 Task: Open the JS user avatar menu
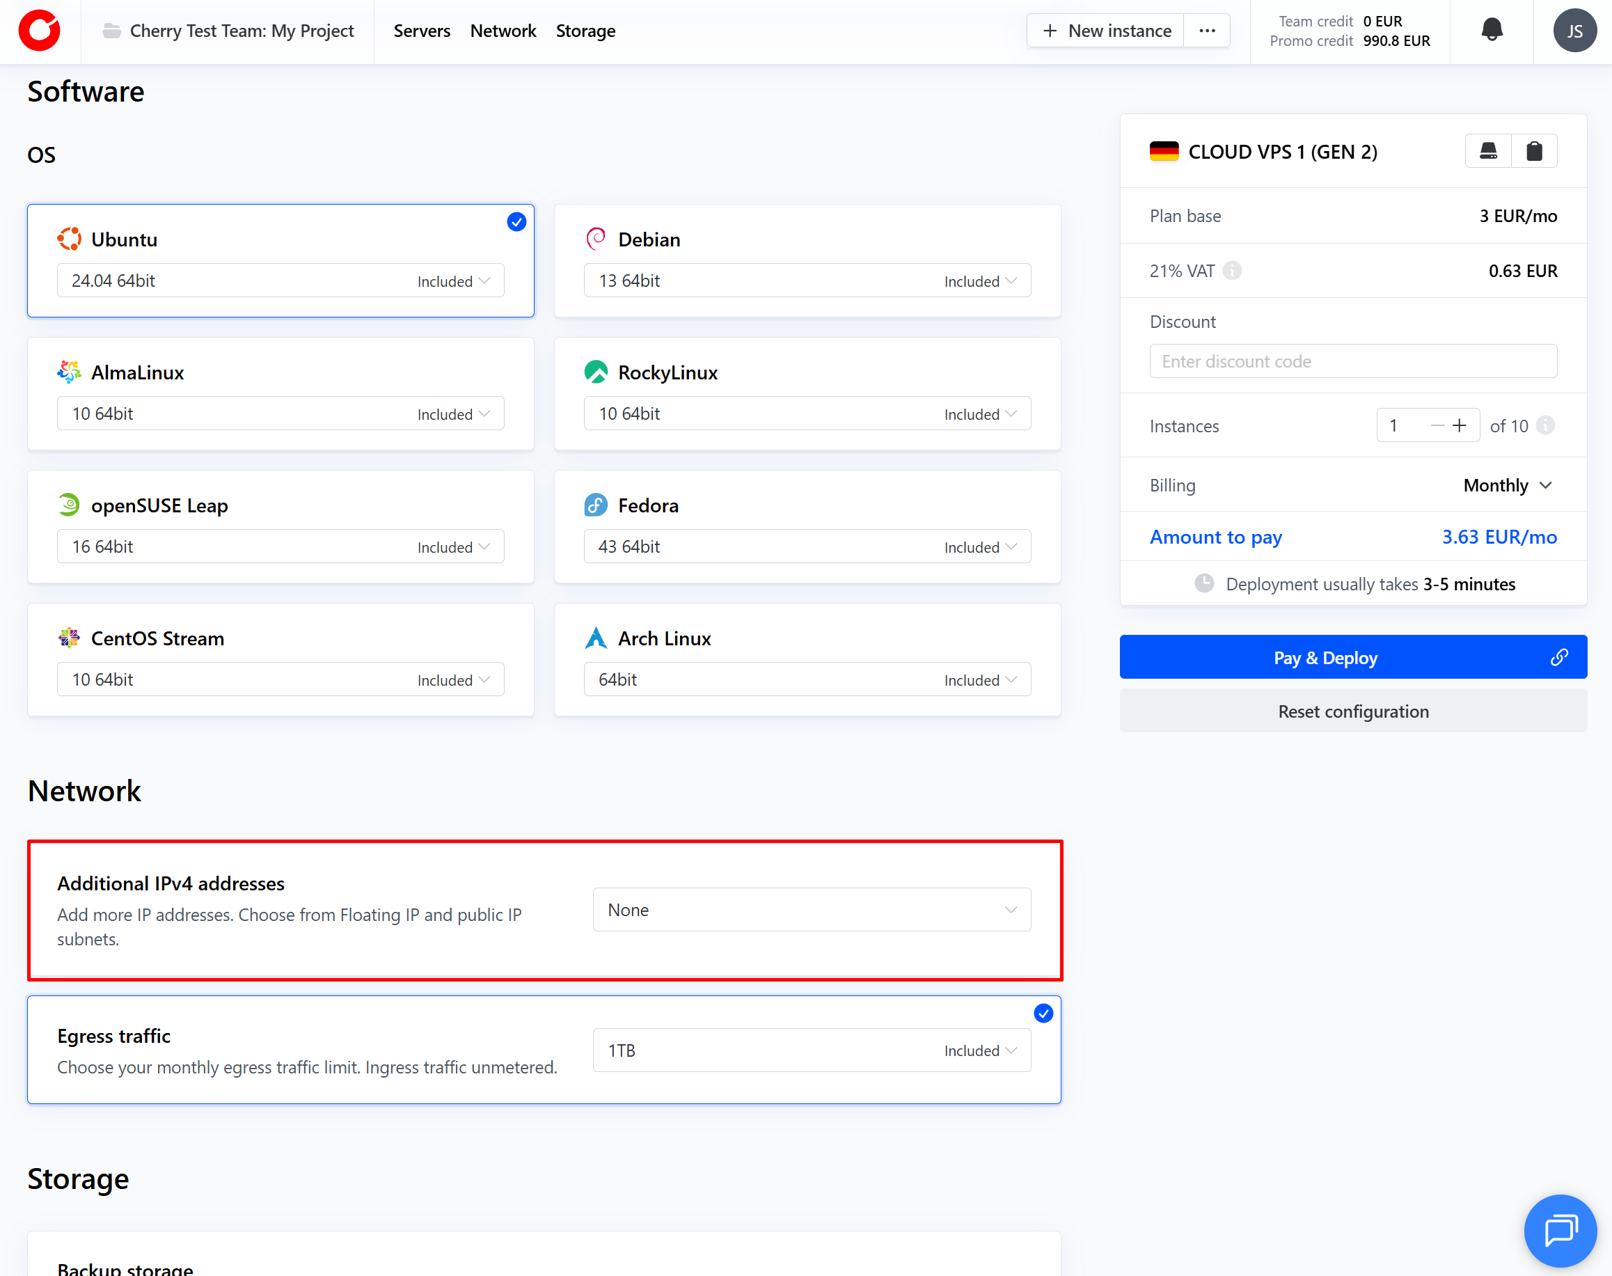click(1574, 31)
